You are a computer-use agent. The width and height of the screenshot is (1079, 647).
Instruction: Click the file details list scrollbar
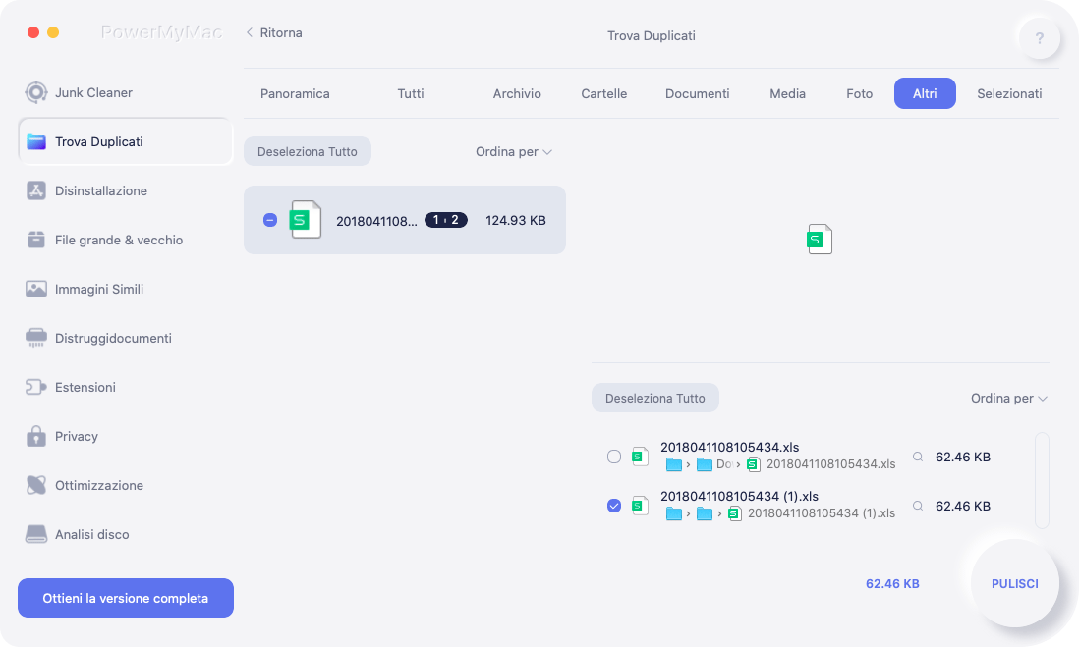1042,481
